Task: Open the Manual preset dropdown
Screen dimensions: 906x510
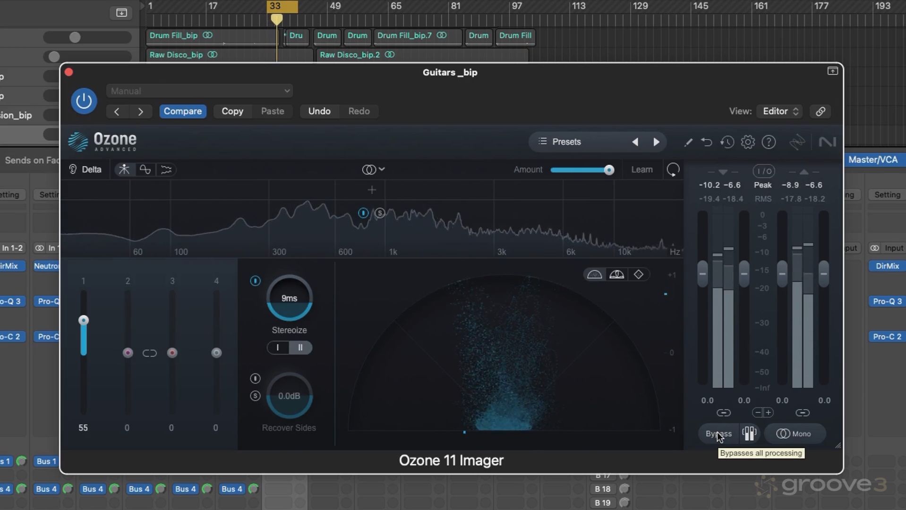Action: pyautogui.click(x=199, y=91)
